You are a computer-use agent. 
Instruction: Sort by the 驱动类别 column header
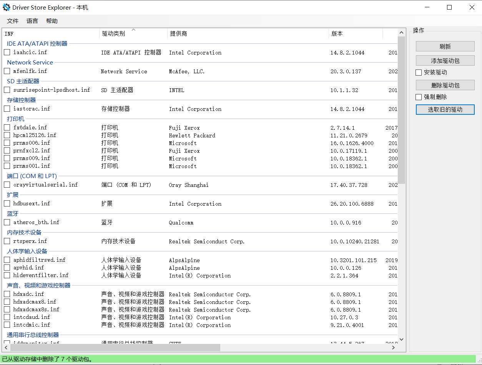coord(133,33)
